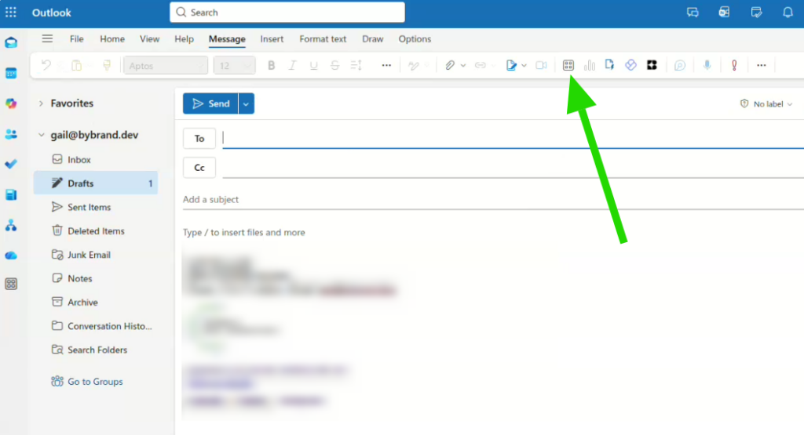804x435 pixels.
Task: Toggle Italic formatting
Action: click(x=292, y=66)
